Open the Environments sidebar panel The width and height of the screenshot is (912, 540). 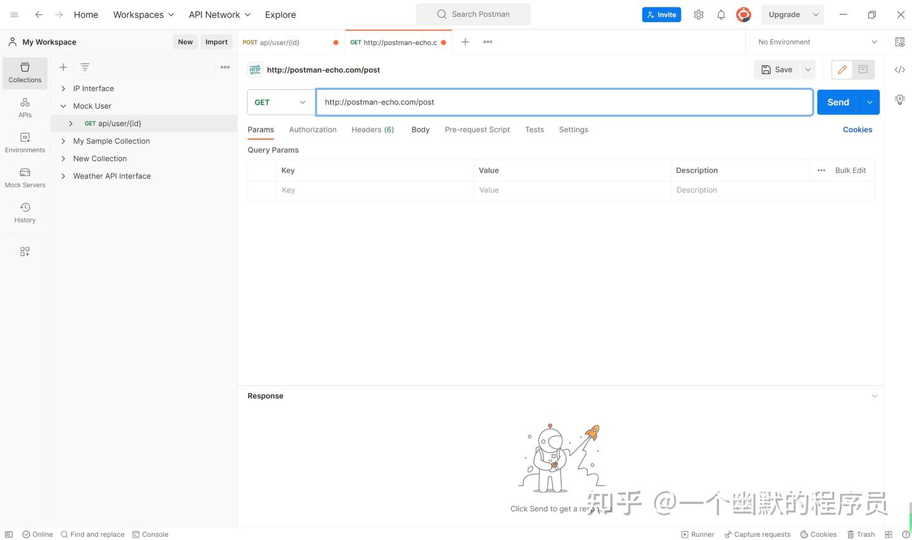[x=25, y=143]
